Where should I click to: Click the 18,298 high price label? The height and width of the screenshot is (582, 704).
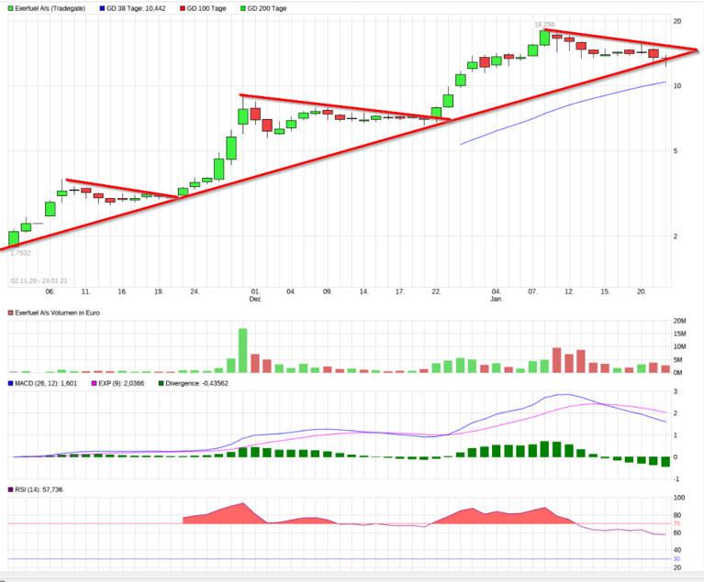tap(544, 25)
